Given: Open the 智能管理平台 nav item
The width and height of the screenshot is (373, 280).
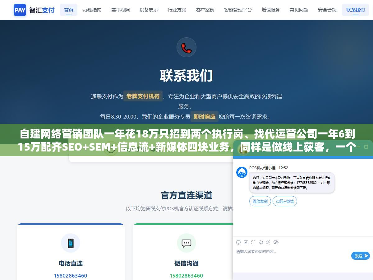Looking at the screenshot, I should [x=238, y=10].
